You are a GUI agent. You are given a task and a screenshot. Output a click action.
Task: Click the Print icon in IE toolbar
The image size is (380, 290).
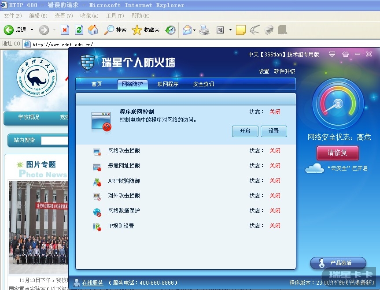coord(204,30)
